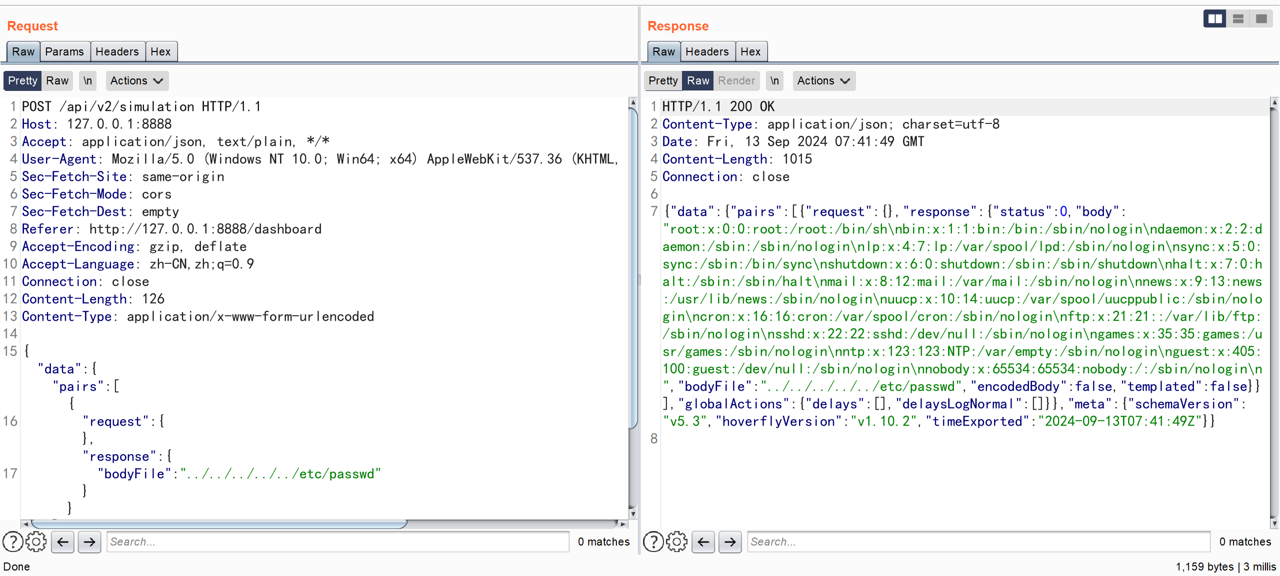Open the request Hex tab
Screen dimensions: 1280x576
160,51
